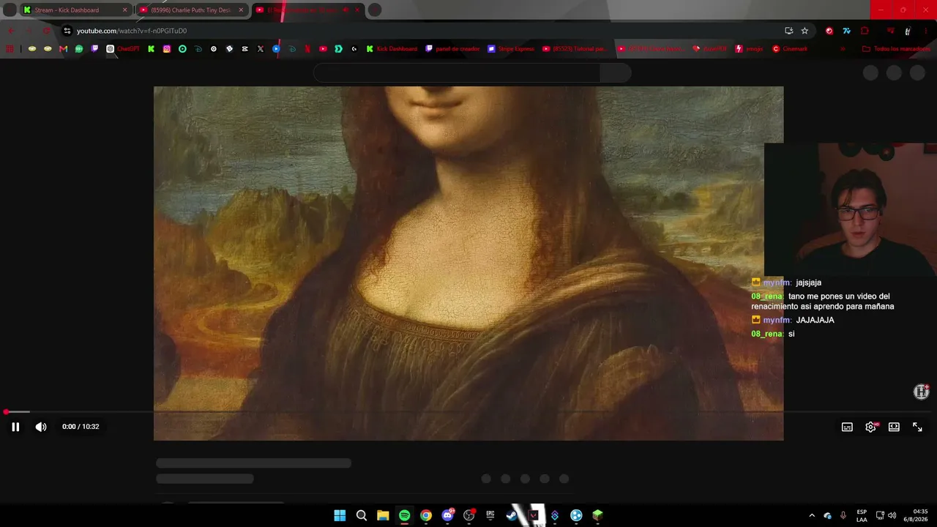Open the Instagram bookmark
Screen dimensions: 937x527
point(167,49)
